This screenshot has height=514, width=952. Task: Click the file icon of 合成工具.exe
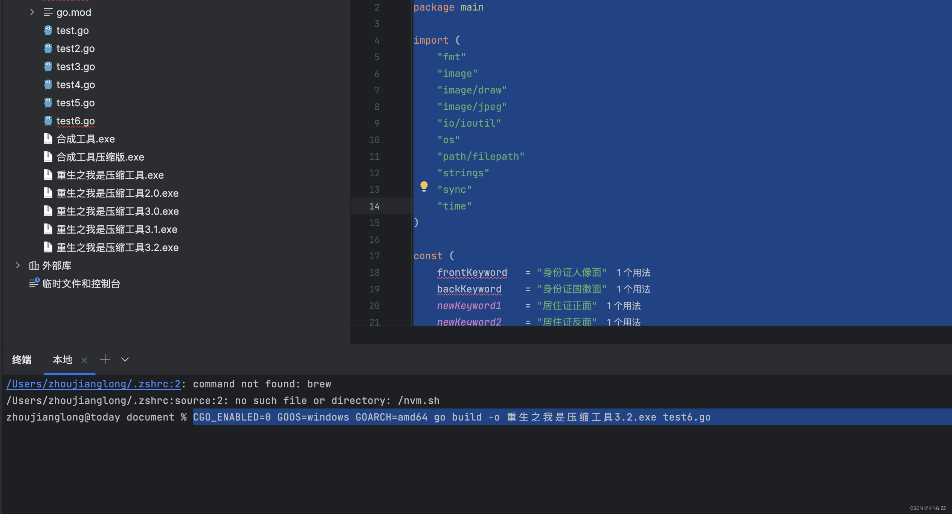pos(48,139)
